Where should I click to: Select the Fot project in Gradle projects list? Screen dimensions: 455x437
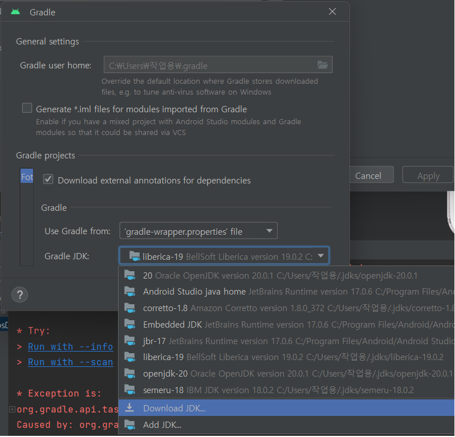27,176
